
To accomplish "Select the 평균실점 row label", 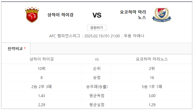I will coord(97,105).
